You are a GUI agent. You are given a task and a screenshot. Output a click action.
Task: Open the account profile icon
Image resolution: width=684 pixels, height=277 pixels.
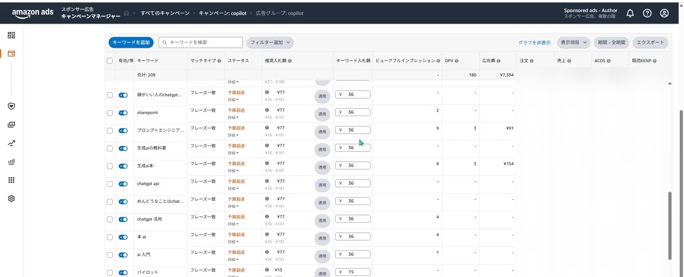(x=664, y=13)
